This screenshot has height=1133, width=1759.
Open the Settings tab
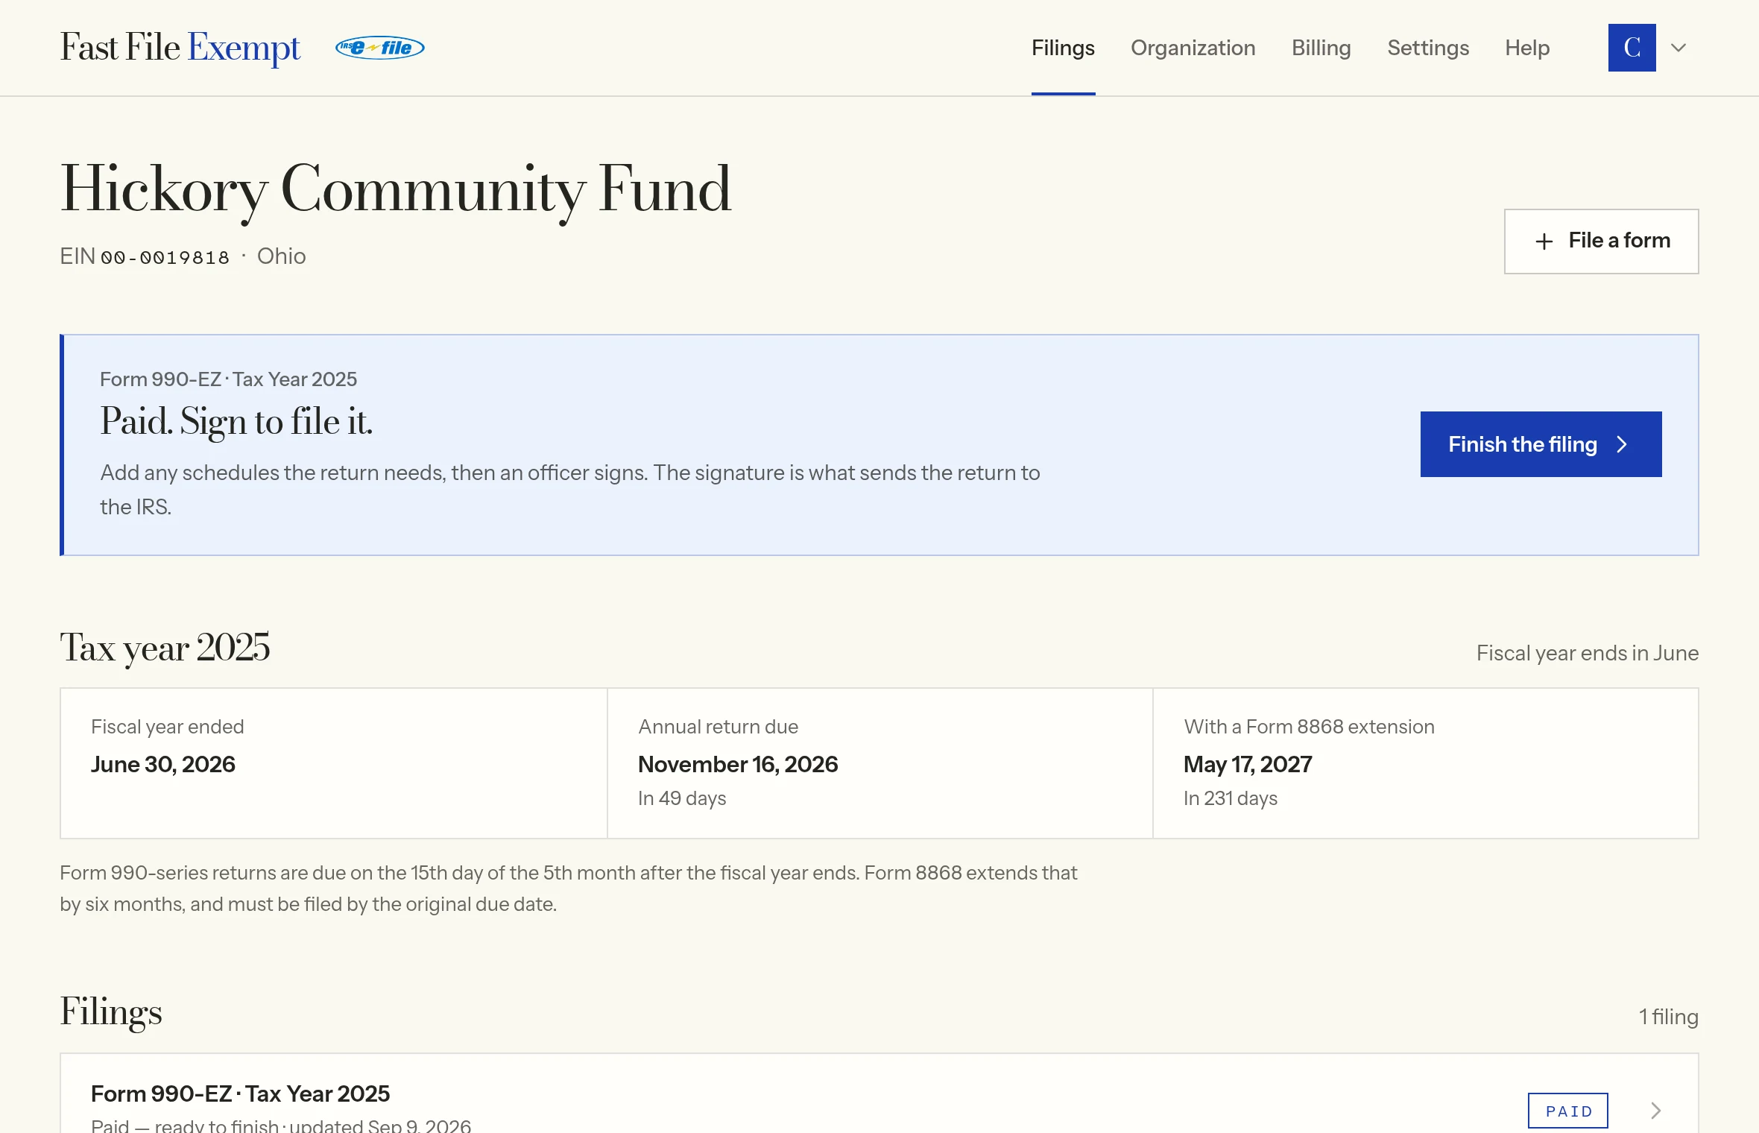[x=1428, y=48]
